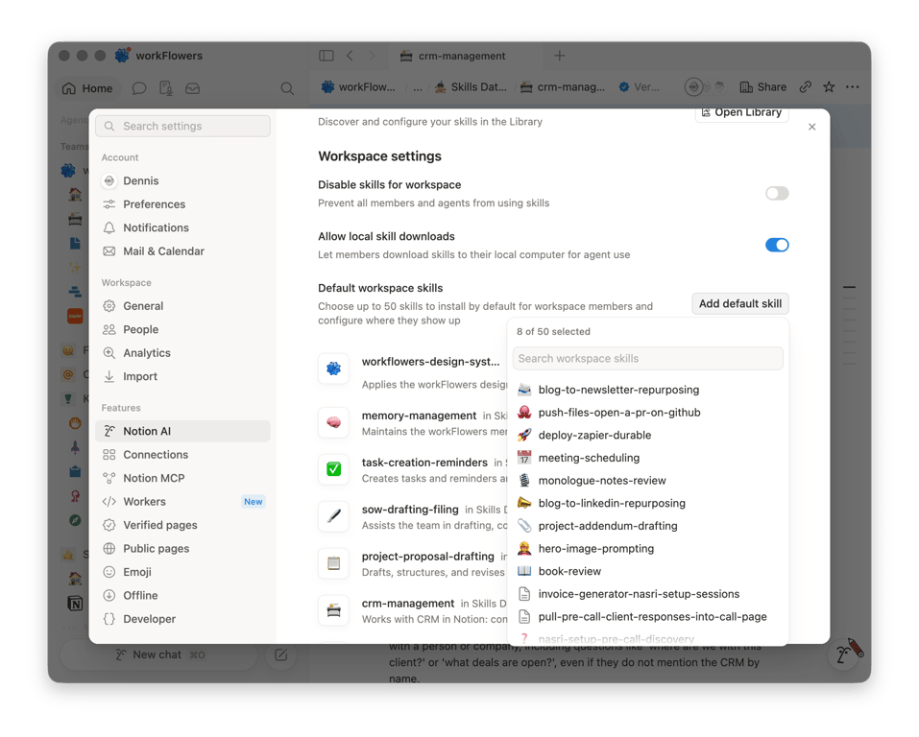Select deploy-zapier-durable skill

647,436
